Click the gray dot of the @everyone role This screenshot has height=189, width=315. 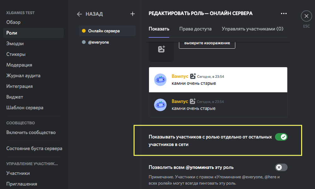pos(84,42)
